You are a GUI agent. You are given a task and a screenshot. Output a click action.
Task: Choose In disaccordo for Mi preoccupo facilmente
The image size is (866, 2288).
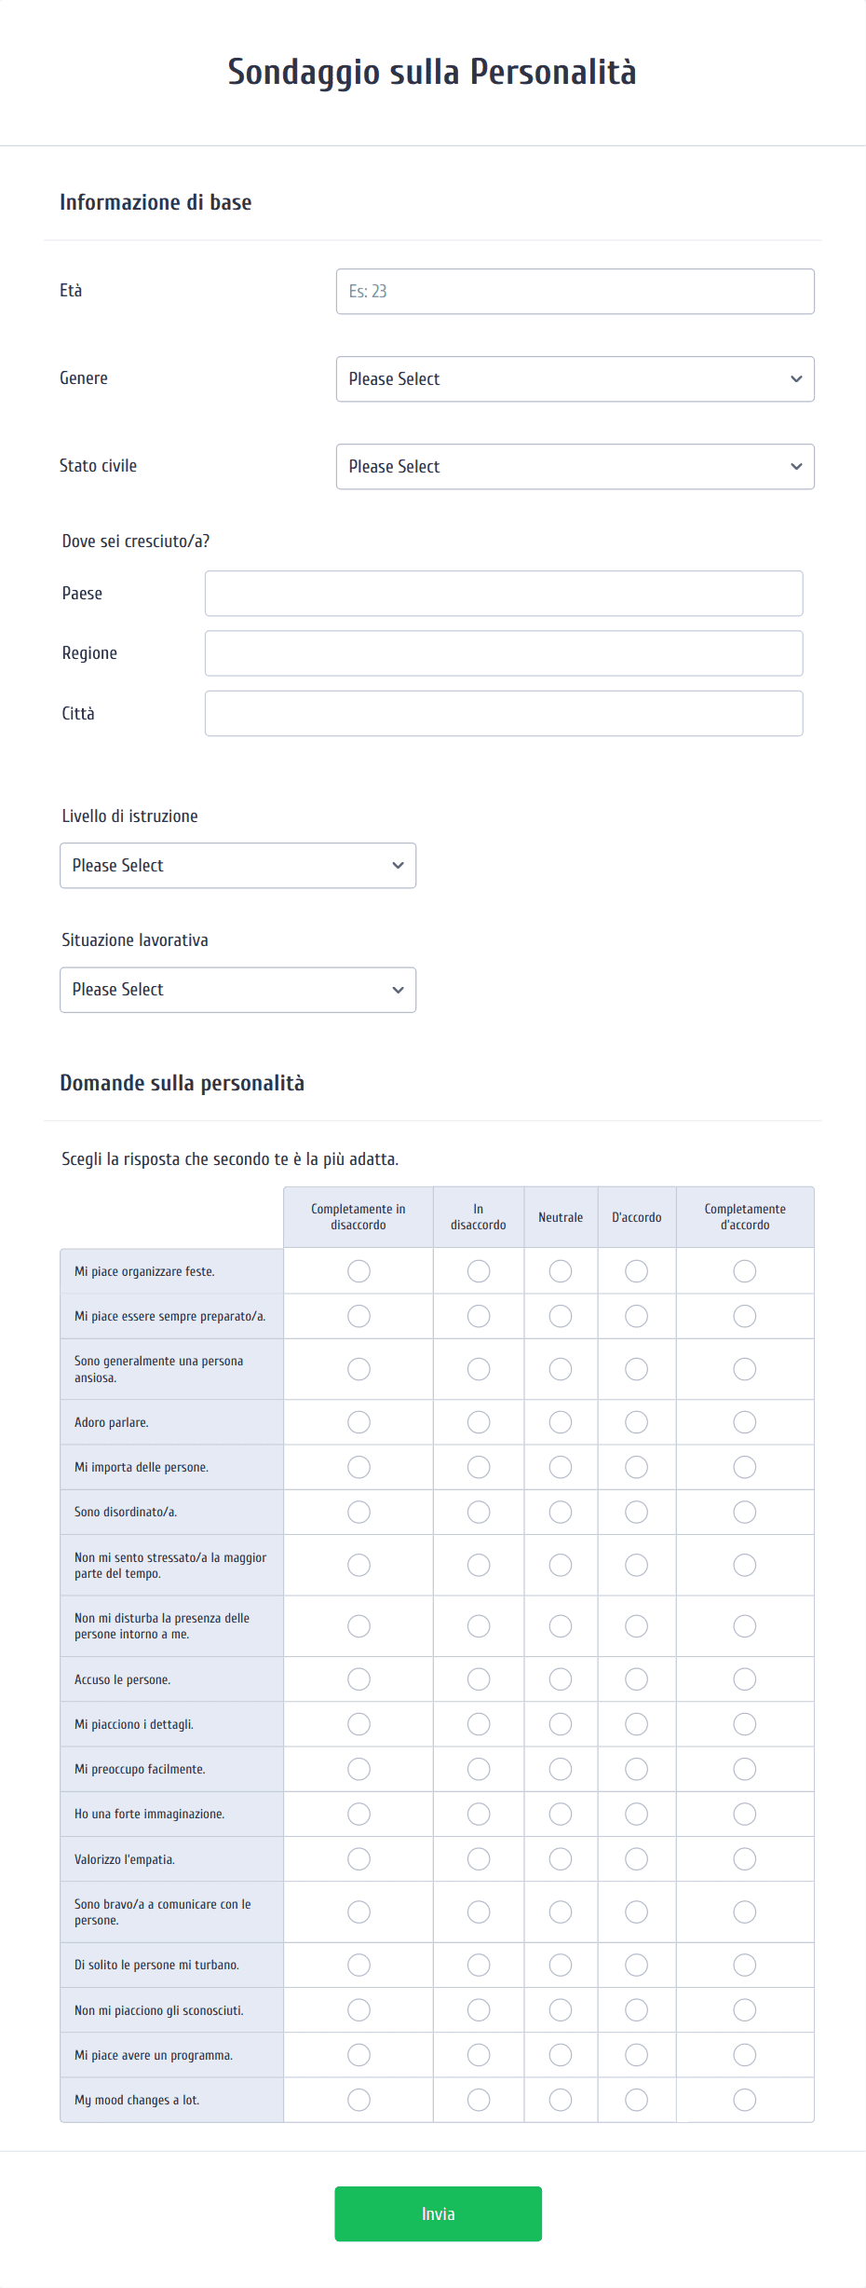[x=479, y=1769]
